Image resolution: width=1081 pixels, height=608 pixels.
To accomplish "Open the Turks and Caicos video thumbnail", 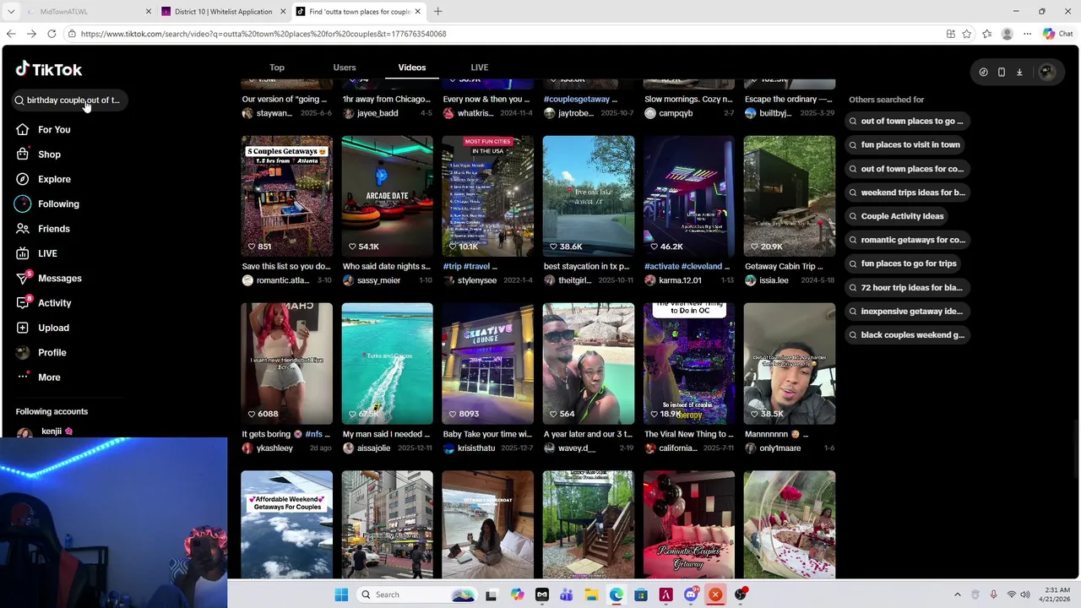I will [387, 363].
